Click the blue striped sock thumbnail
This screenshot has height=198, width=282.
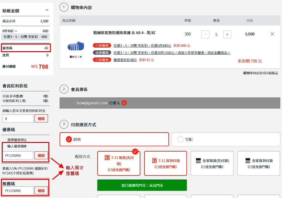tap(76, 46)
